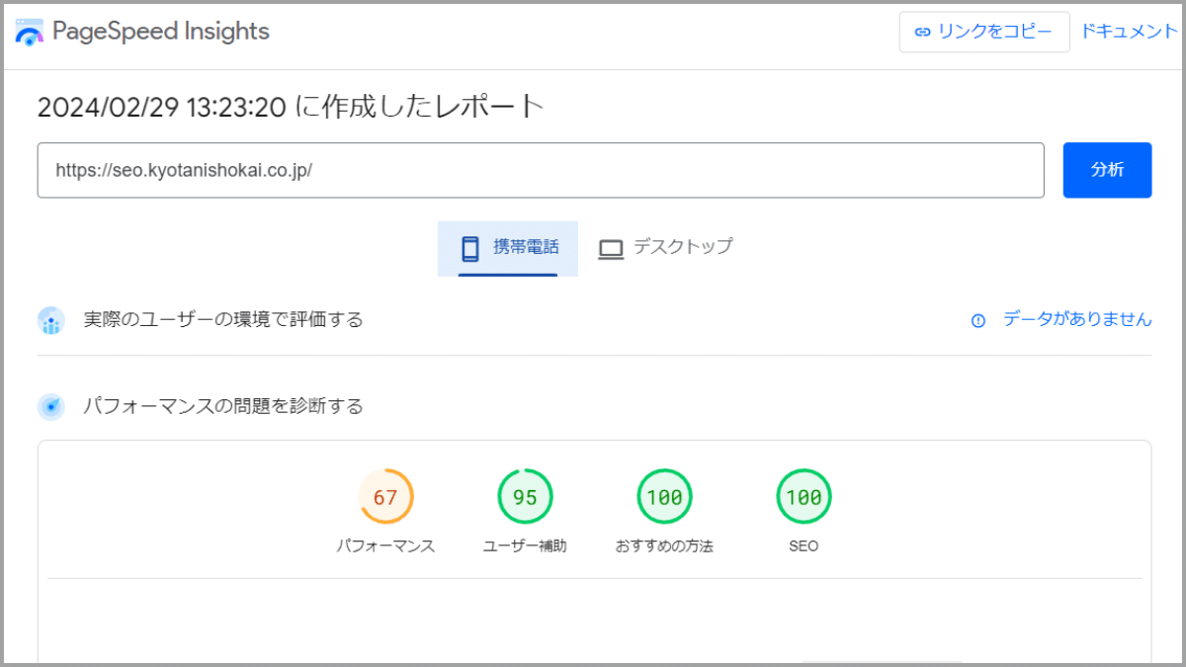Click the field data (user bars) icon
The width and height of the screenshot is (1186, 667).
point(50,319)
